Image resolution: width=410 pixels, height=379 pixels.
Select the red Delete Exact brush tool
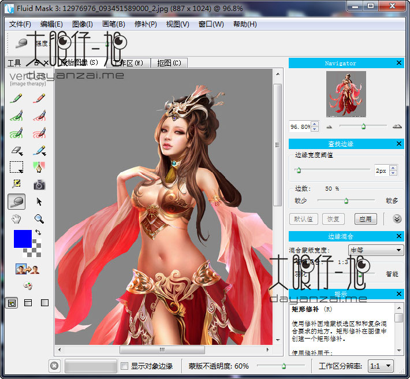39,98
